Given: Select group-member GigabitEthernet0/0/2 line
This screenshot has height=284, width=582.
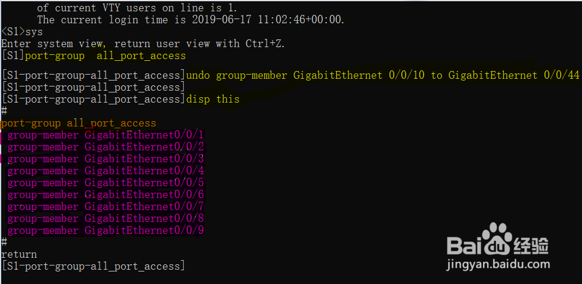Looking at the screenshot, I should coord(106,147).
